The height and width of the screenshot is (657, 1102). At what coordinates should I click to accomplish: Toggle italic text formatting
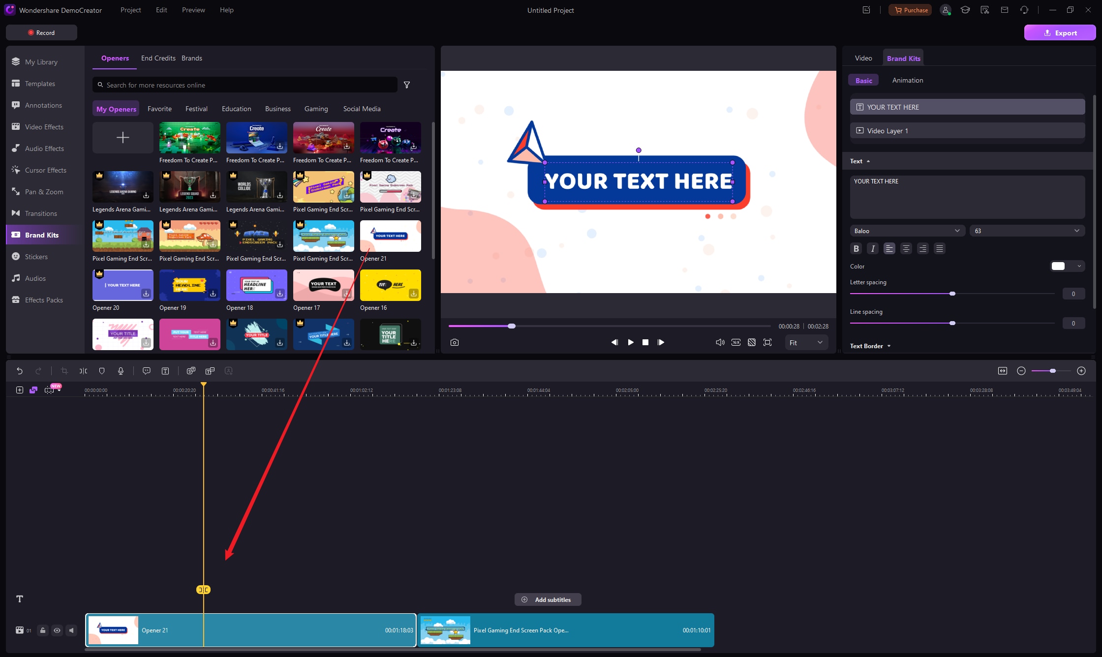[873, 248]
